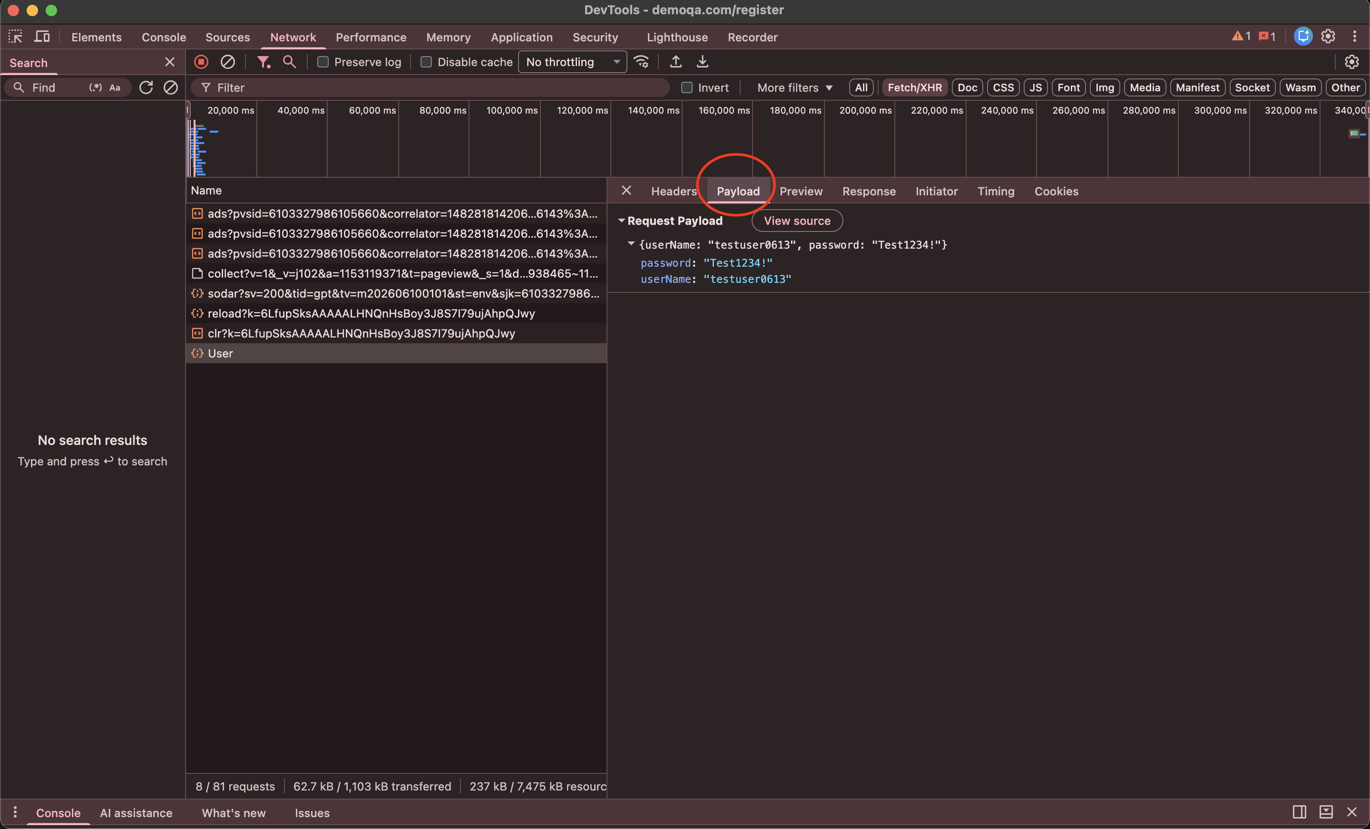
Task: Open Network panel settings gear
Action: (x=1351, y=62)
